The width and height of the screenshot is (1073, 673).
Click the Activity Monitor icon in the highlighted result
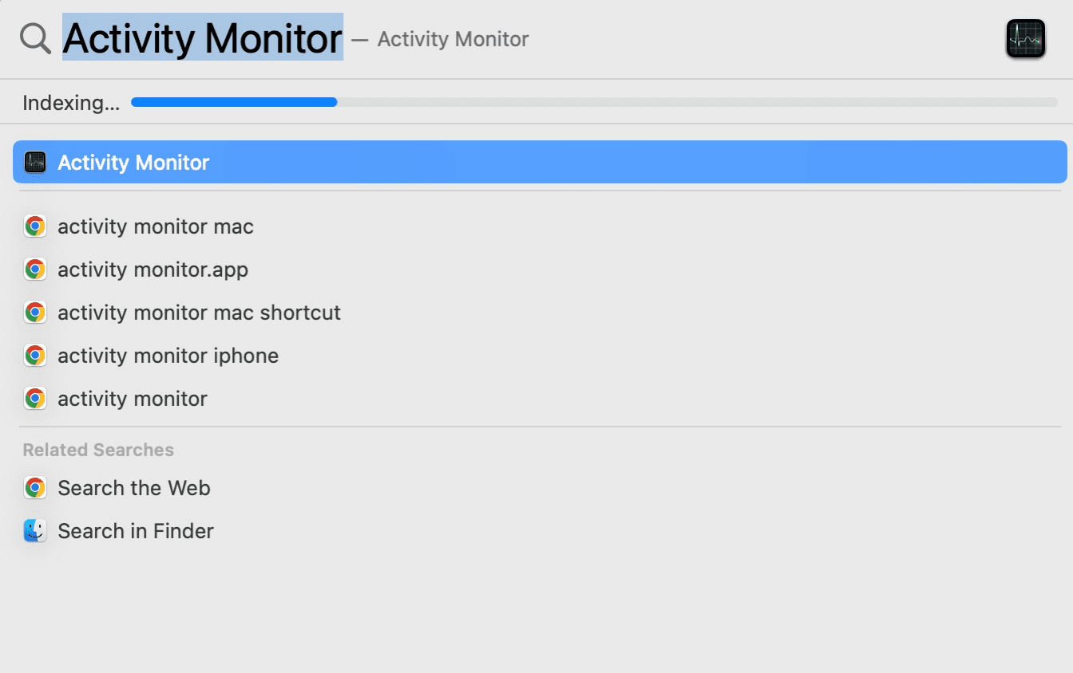[35, 162]
